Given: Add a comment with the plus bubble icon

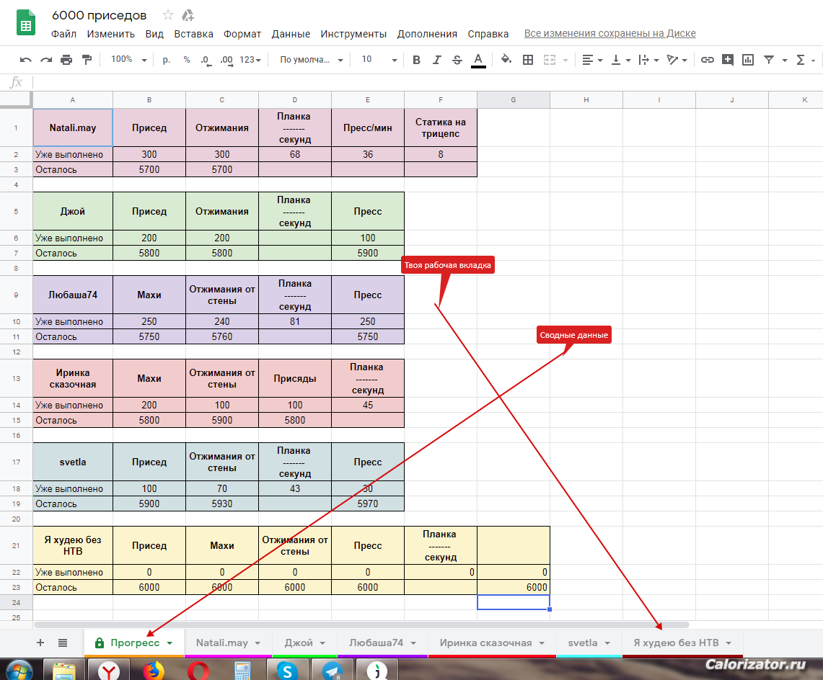Looking at the screenshot, I should (x=728, y=60).
